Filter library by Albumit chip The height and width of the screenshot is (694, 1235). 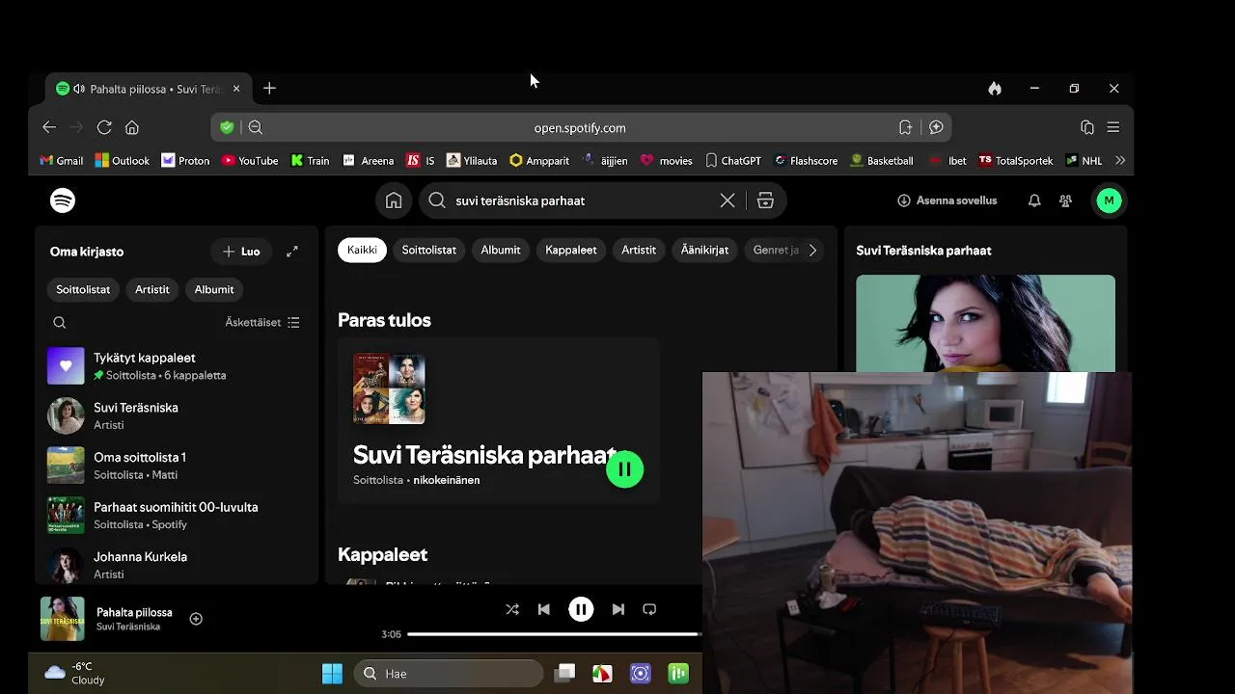[x=214, y=289]
